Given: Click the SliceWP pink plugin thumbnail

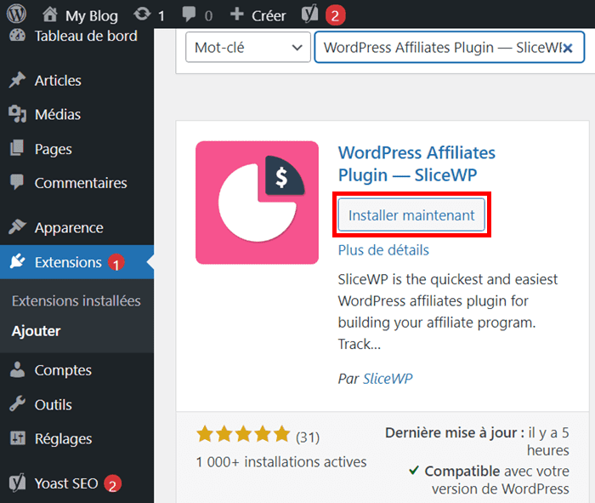Looking at the screenshot, I should pos(257,203).
